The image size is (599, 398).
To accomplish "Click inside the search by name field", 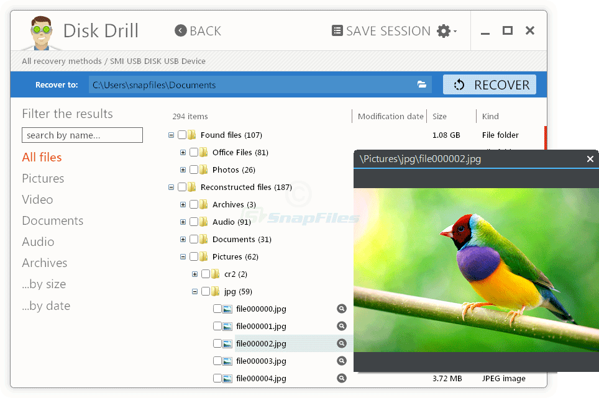I will tap(82, 135).
